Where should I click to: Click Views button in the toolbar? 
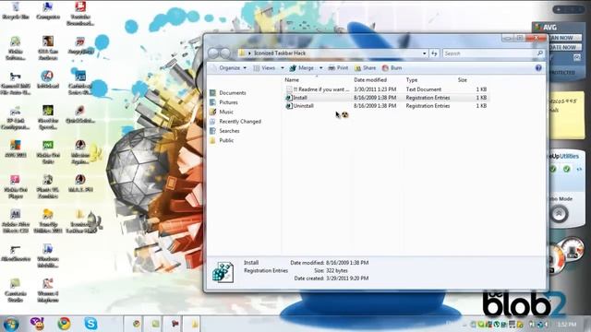click(265, 68)
